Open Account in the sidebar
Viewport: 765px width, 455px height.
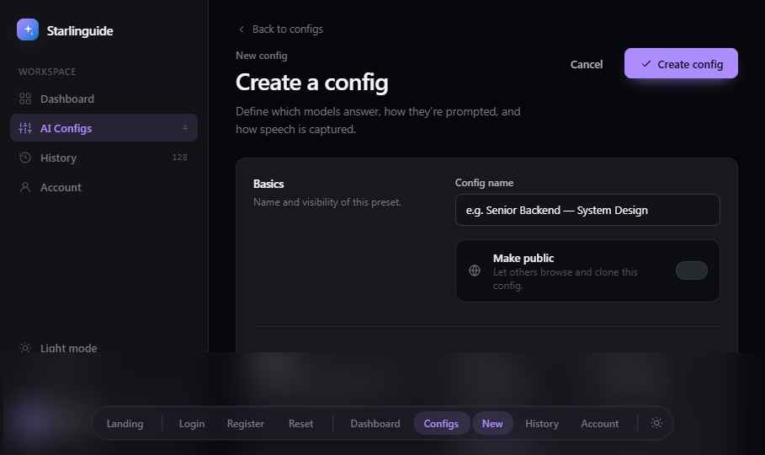tap(104, 187)
